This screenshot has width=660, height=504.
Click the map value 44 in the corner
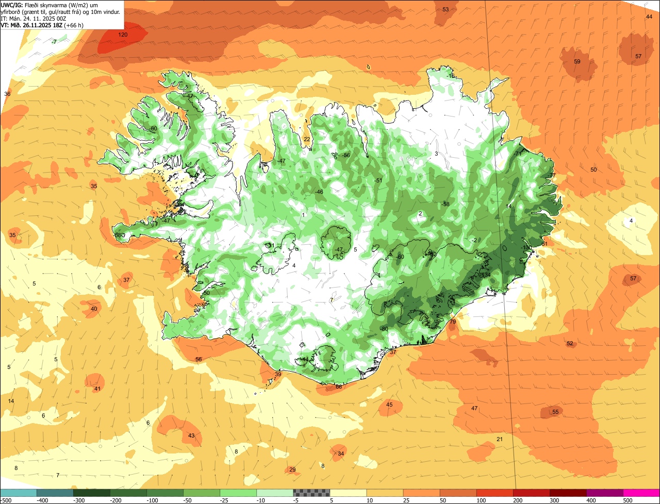click(649, 16)
